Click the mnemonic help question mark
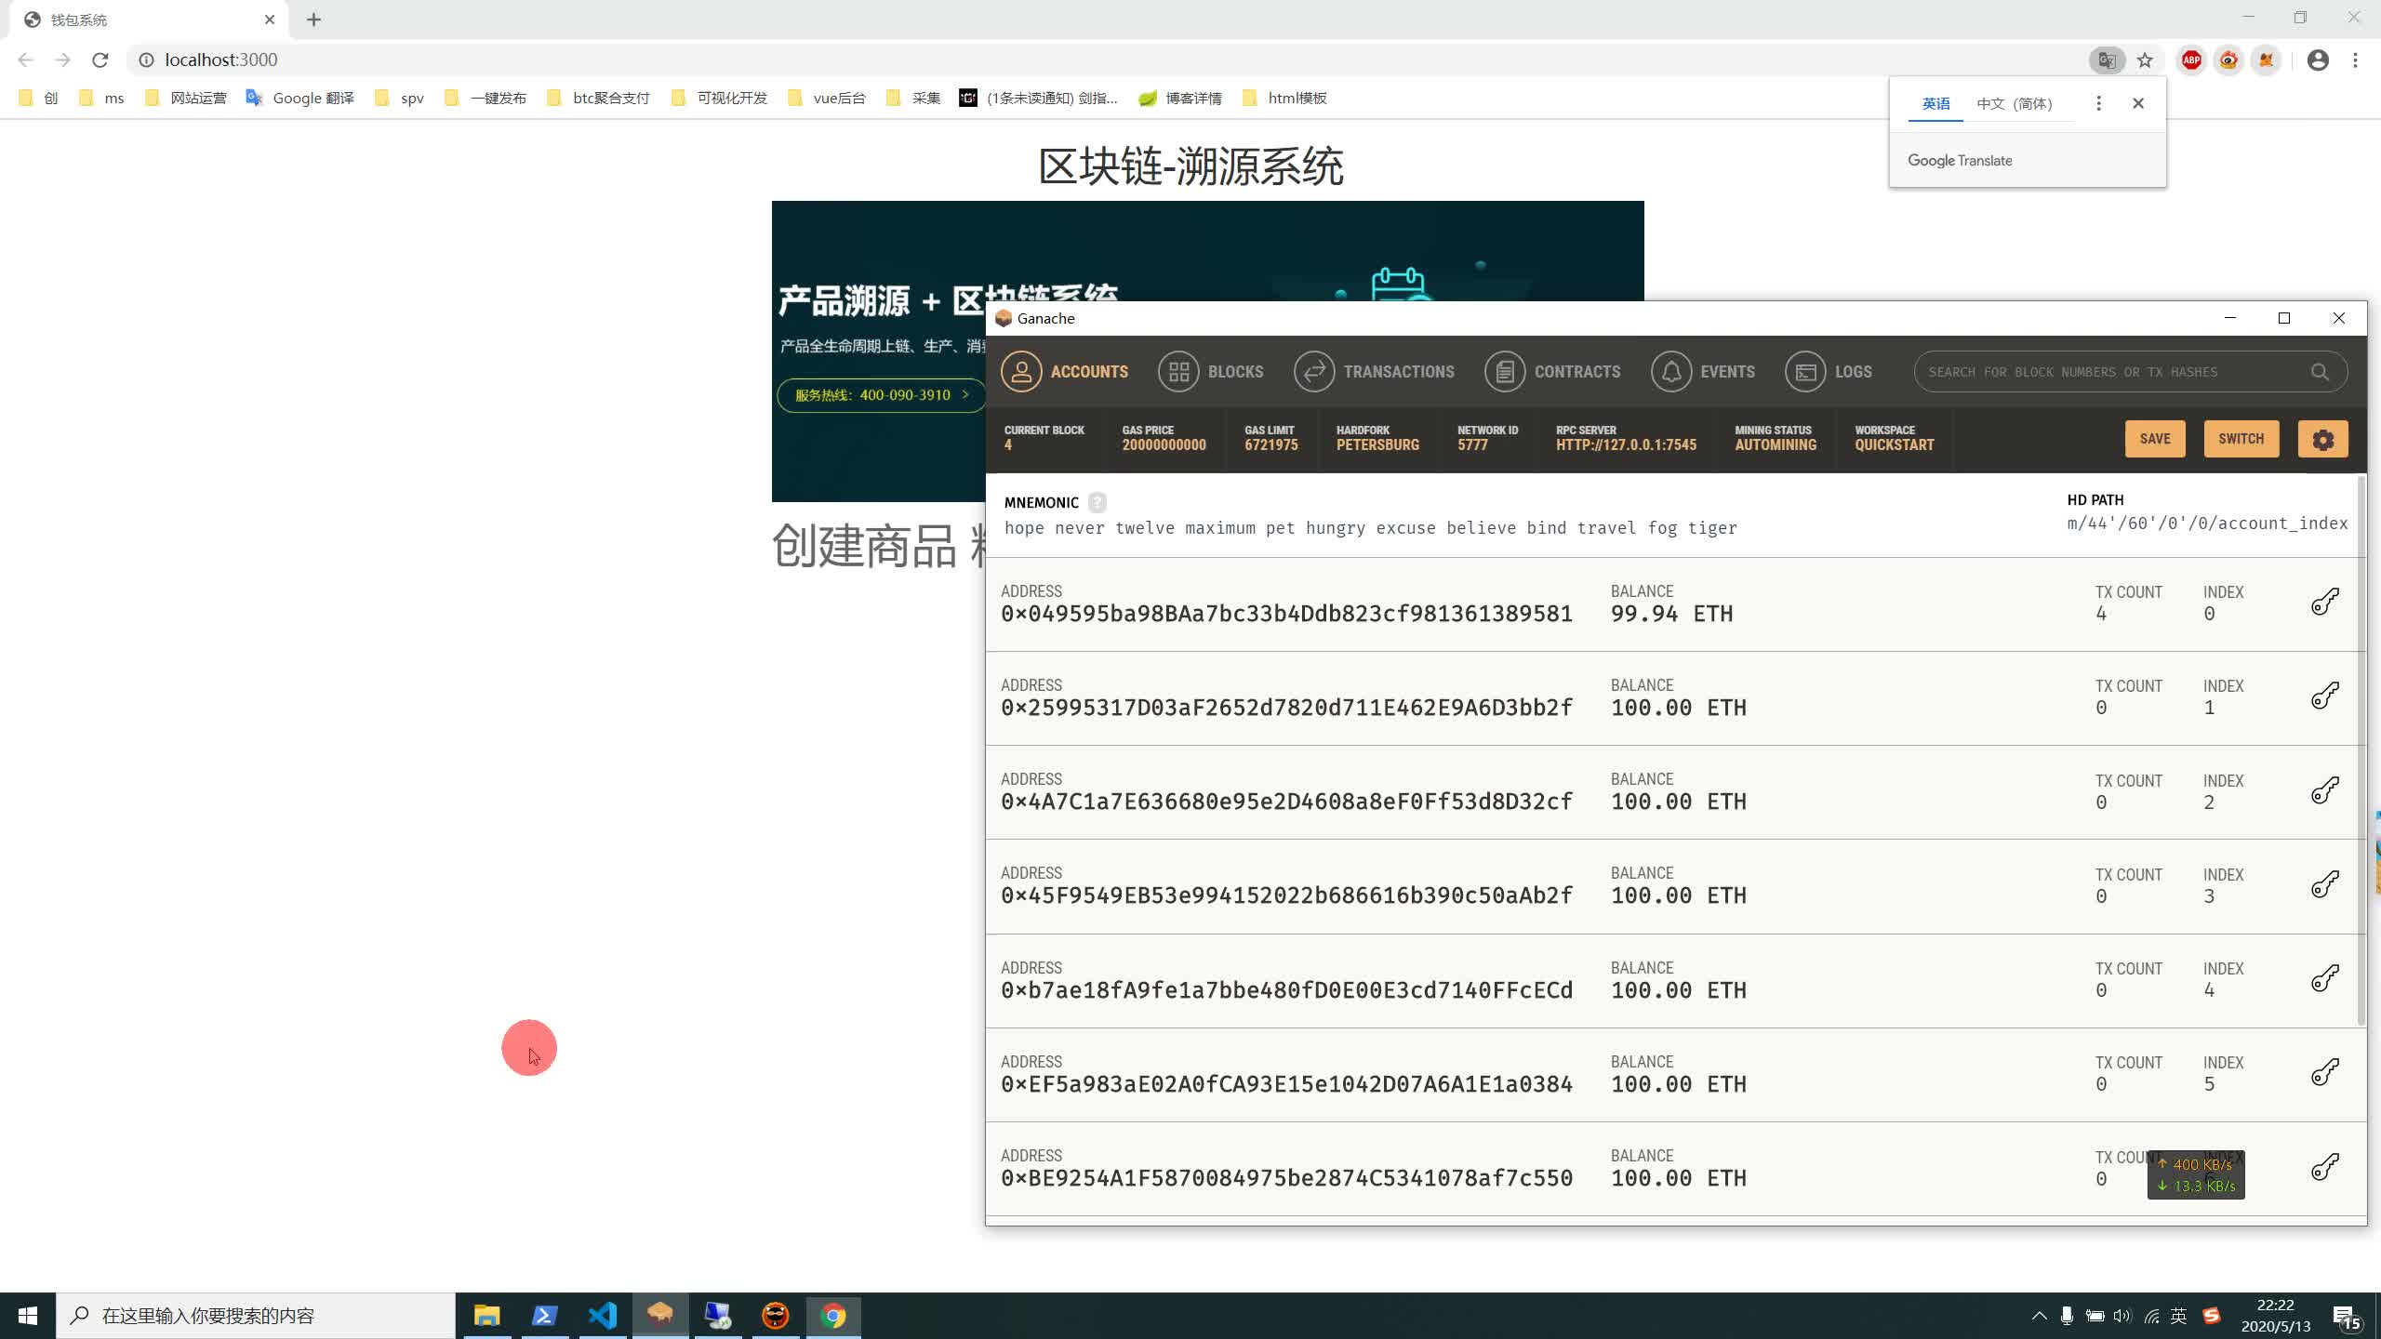This screenshot has width=2381, height=1339. (1097, 502)
